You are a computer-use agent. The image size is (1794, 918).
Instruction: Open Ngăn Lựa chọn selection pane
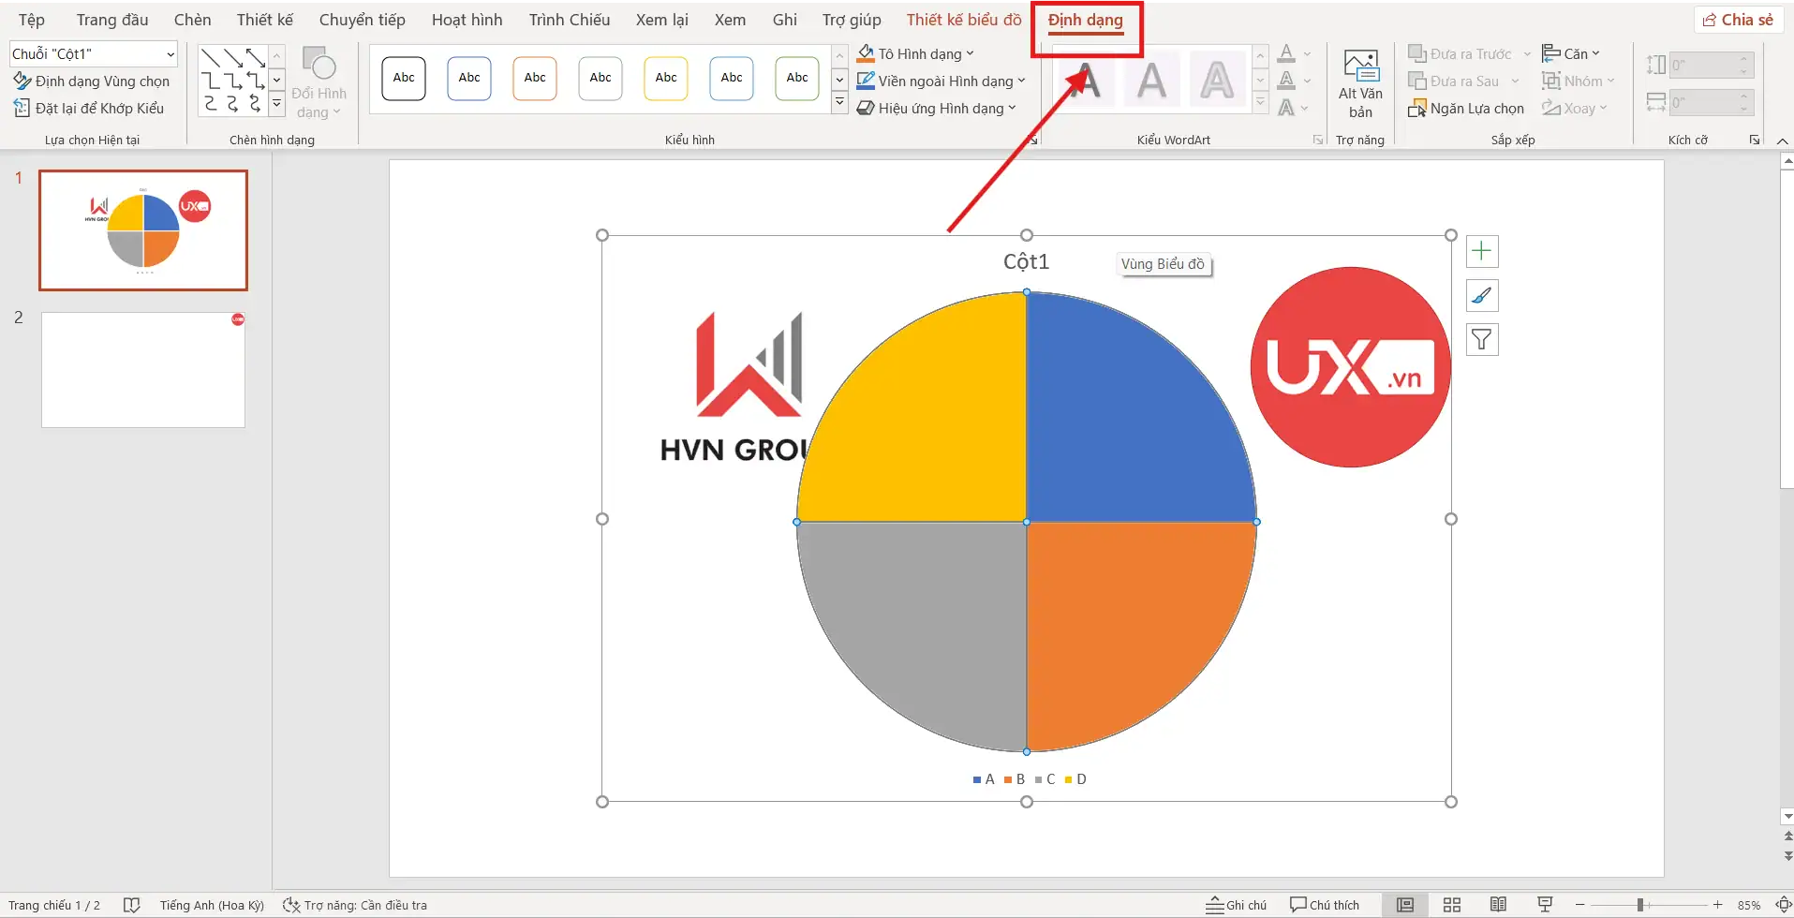point(1466,109)
